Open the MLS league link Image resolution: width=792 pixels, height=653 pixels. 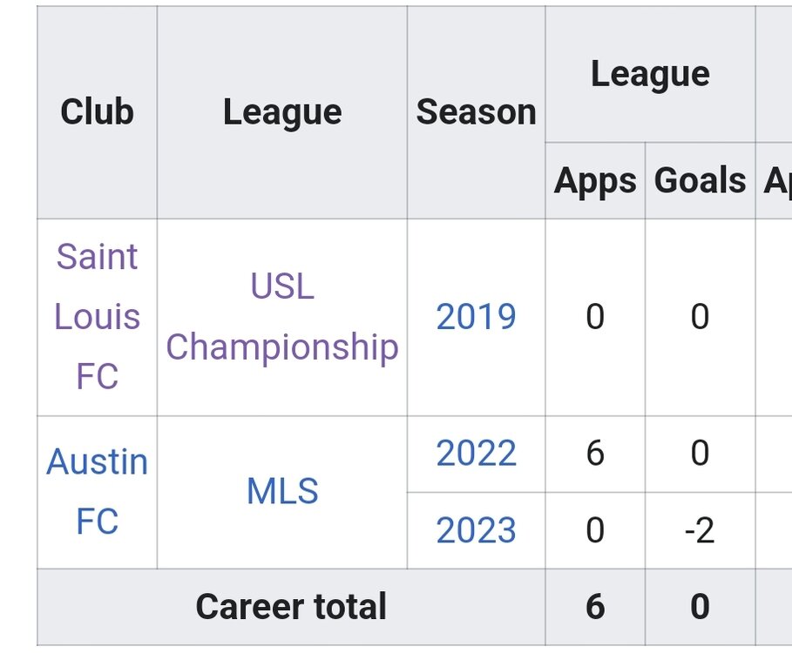(282, 491)
